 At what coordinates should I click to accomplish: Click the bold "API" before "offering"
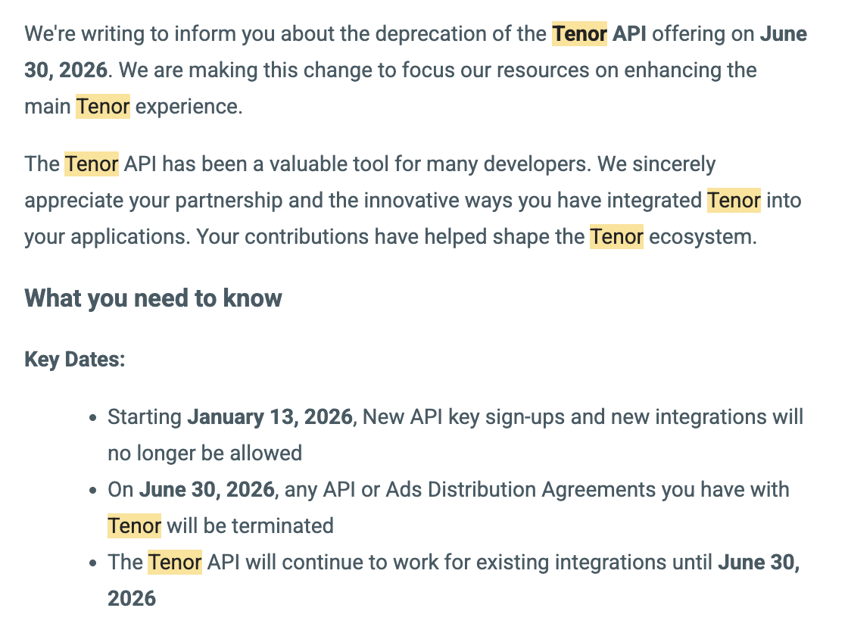click(x=629, y=34)
